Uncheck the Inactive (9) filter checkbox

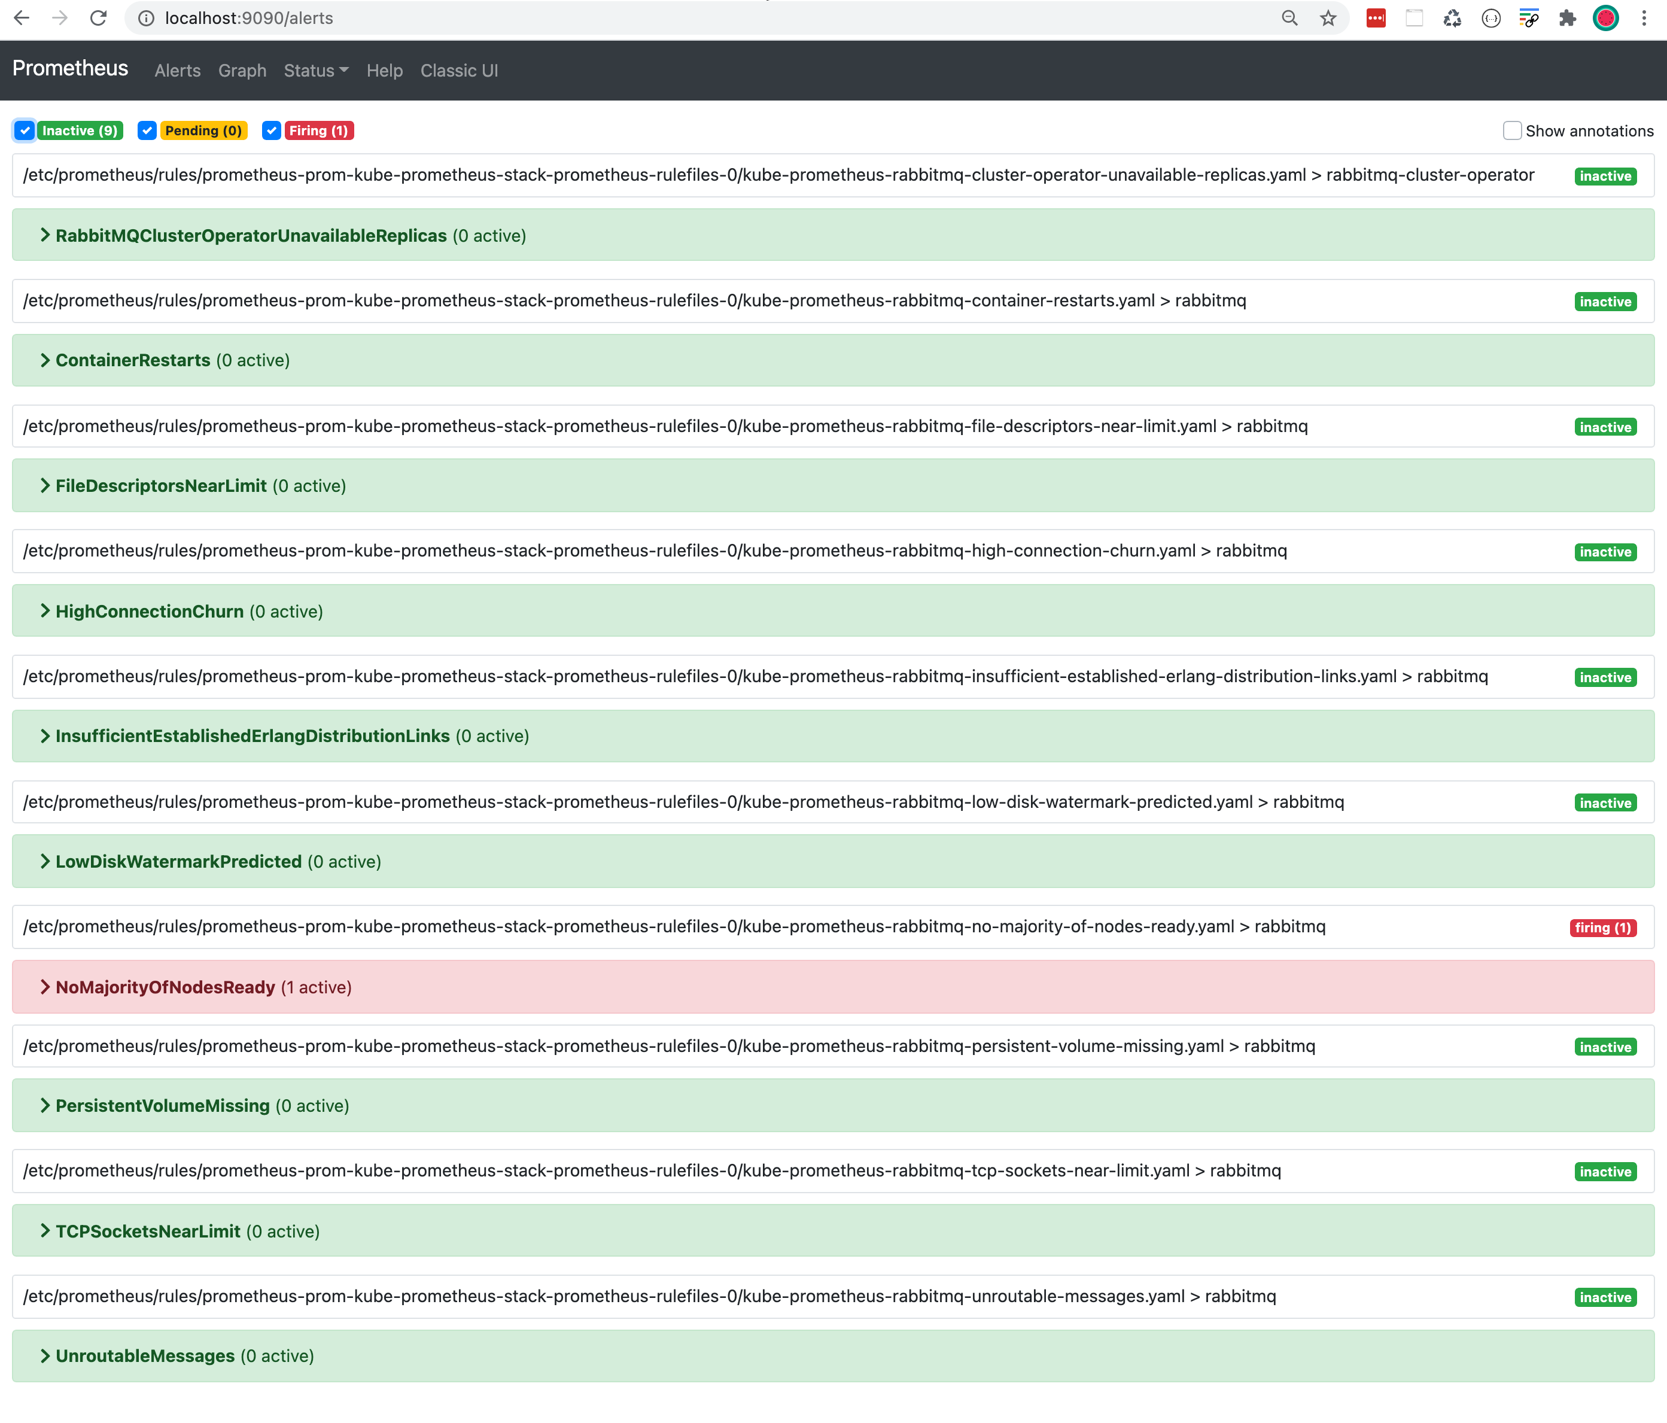pyautogui.click(x=25, y=130)
